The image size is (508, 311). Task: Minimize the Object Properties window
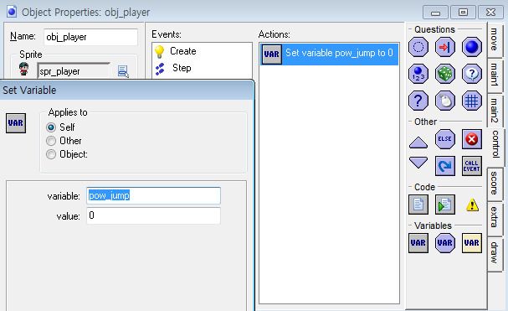(435, 13)
